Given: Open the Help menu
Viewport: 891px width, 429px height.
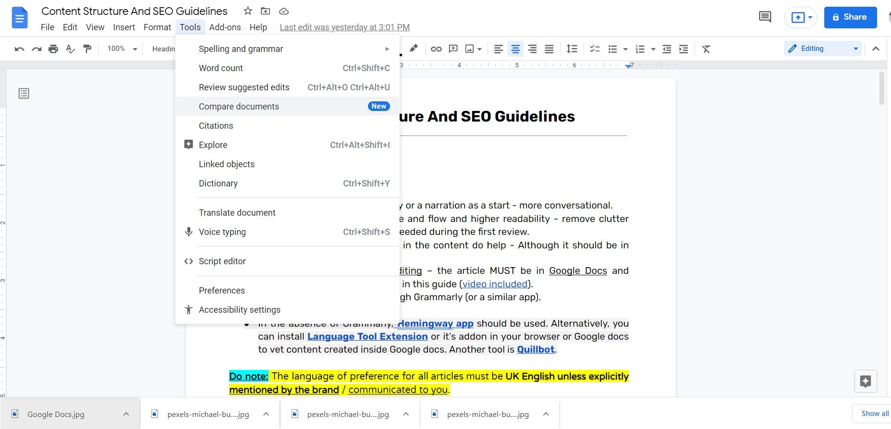Looking at the screenshot, I should pos(258,27).
